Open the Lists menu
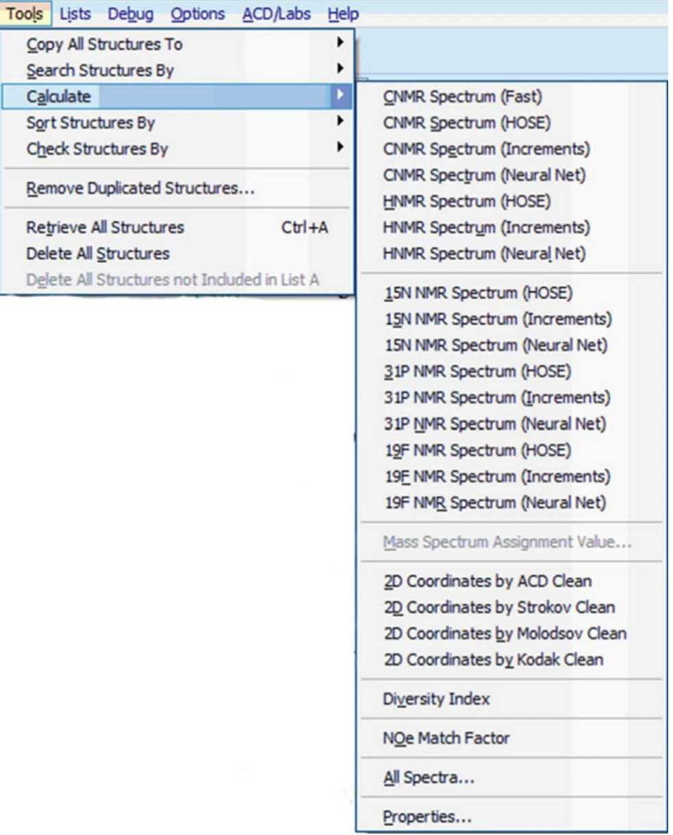673x835 pixels. 75,13
